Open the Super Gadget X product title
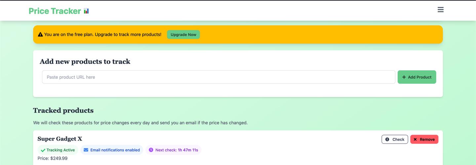The image size is (476, 165). [60, 139]
